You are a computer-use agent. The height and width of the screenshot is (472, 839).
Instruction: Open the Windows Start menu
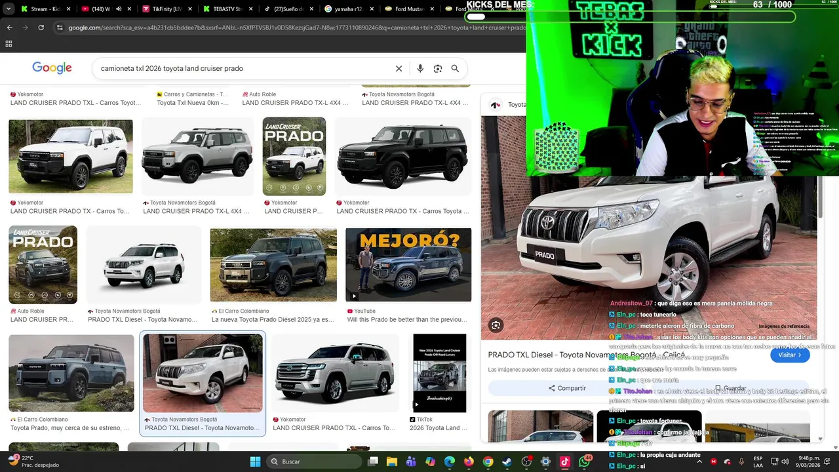click(255, 462)
